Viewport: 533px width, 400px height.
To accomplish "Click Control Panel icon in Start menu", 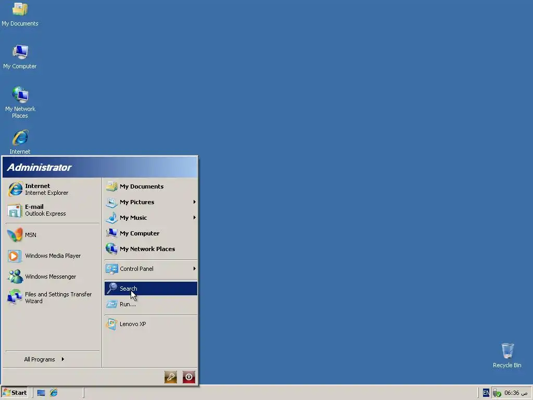I will [112, 269].
